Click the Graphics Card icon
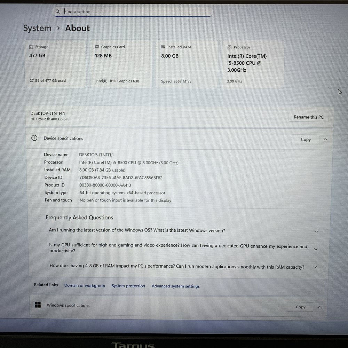 point(97,47)
